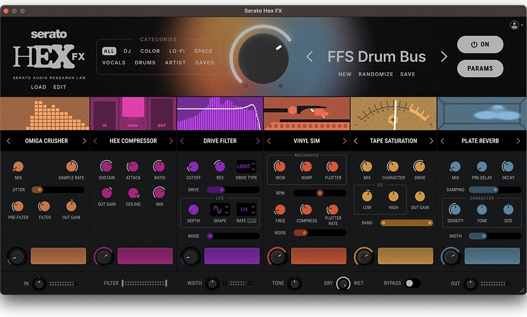Screen dimensions: 527x317
Task: Click the large central macro knob
Action: (263, 58)
